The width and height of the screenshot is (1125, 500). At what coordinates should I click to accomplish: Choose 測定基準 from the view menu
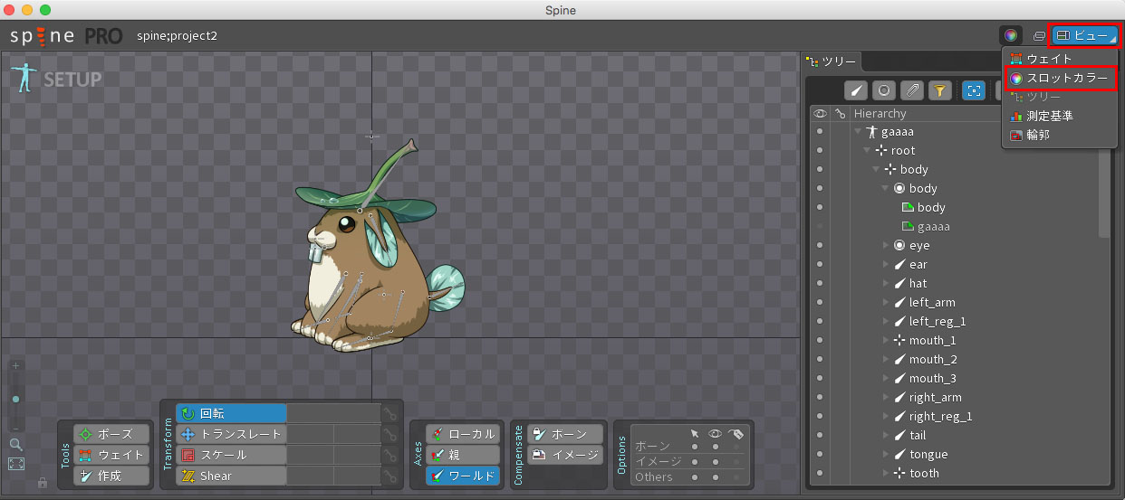coord(1060,116)
